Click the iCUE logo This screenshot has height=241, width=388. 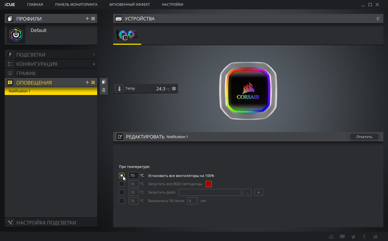point(10,4)
